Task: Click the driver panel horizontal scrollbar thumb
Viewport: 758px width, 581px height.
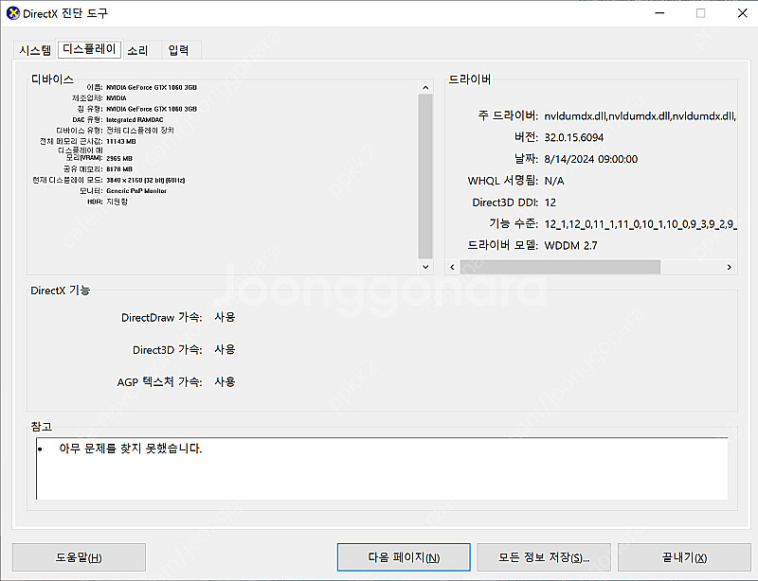Action: click(560, 267)
